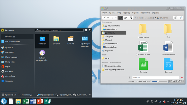Launch PowerPoint from the taskbar

(x=40, y=102)
